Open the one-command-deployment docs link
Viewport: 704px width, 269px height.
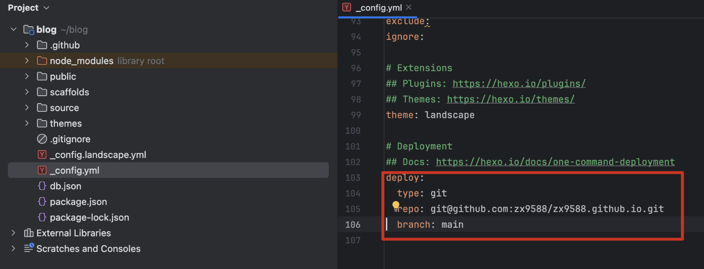point(555,162)
